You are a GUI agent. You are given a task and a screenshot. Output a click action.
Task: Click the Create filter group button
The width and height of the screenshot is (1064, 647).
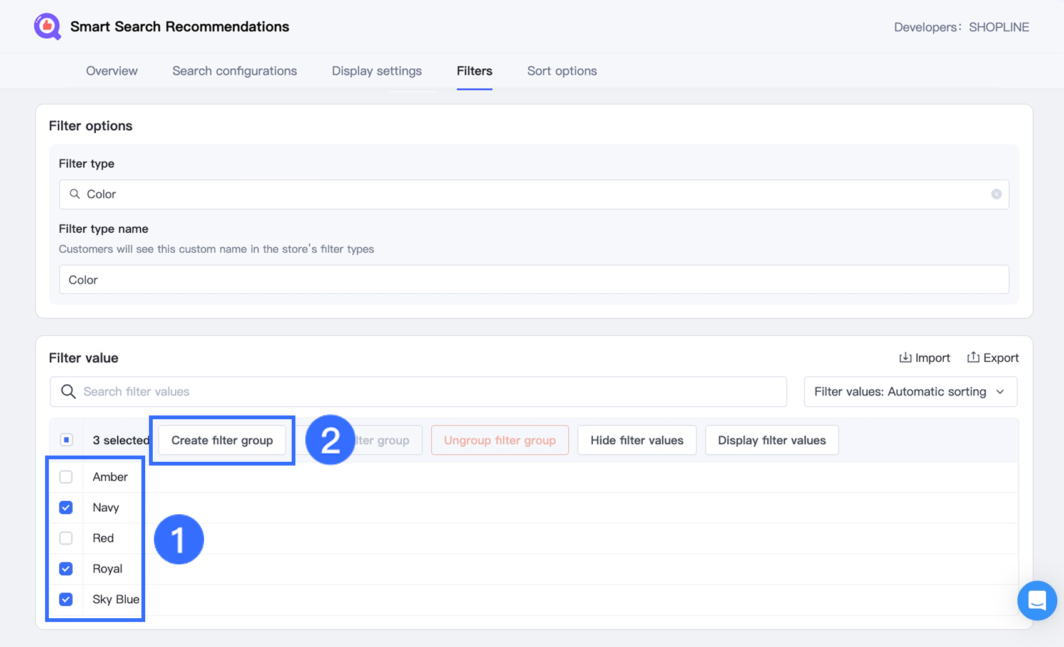pyautogui.click(x=222, y=440)
